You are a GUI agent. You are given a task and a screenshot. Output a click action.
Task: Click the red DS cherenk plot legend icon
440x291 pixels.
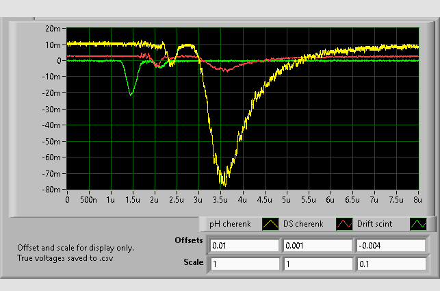tap(344, 224)
